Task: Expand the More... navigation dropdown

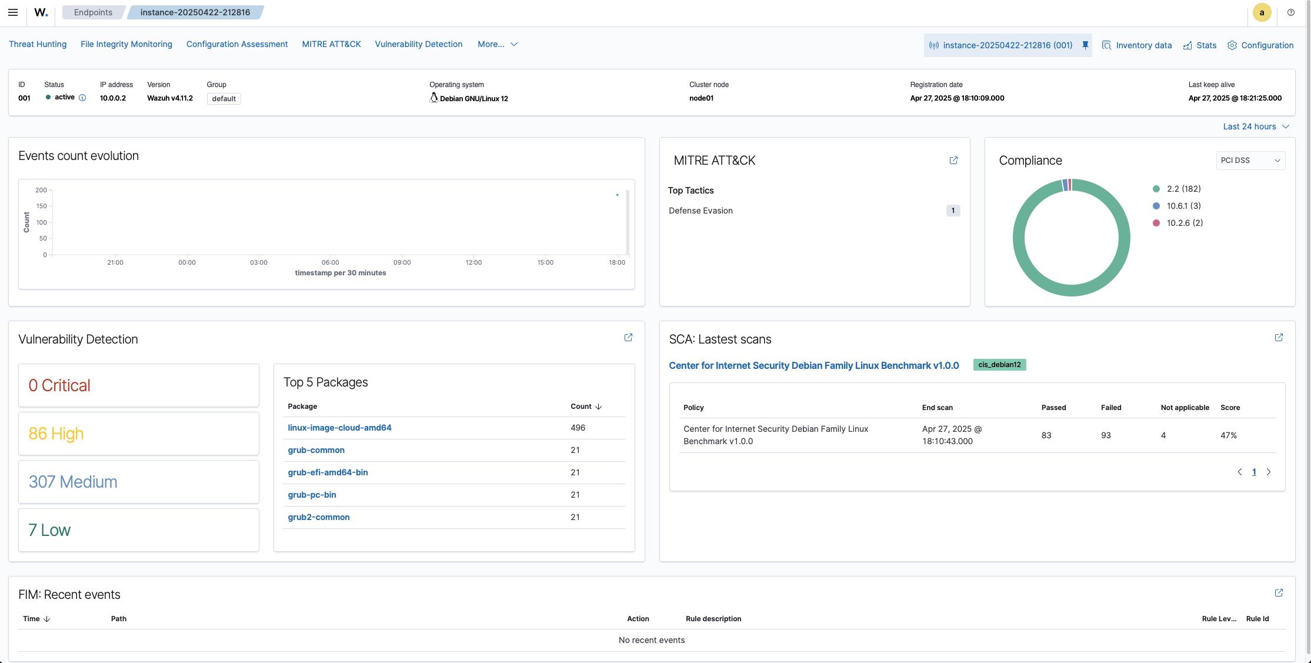Action: pos(498,44)
